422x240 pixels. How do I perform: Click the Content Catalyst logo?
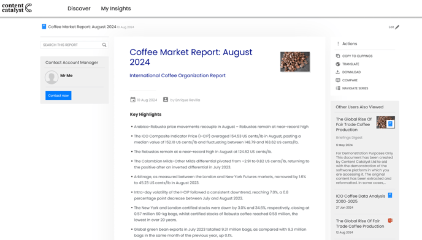[x=17, y=8]
